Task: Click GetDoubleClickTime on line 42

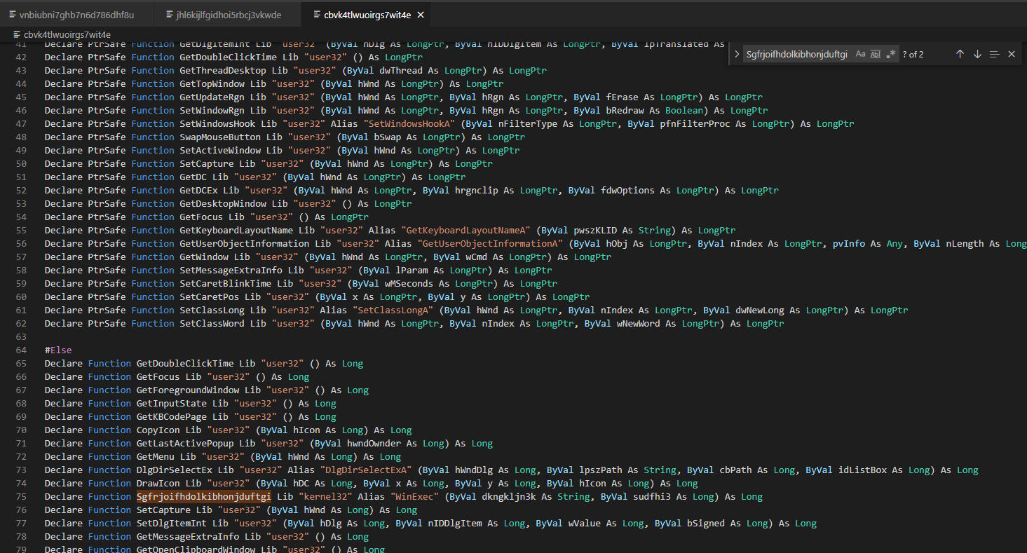Action: point(229,57)
